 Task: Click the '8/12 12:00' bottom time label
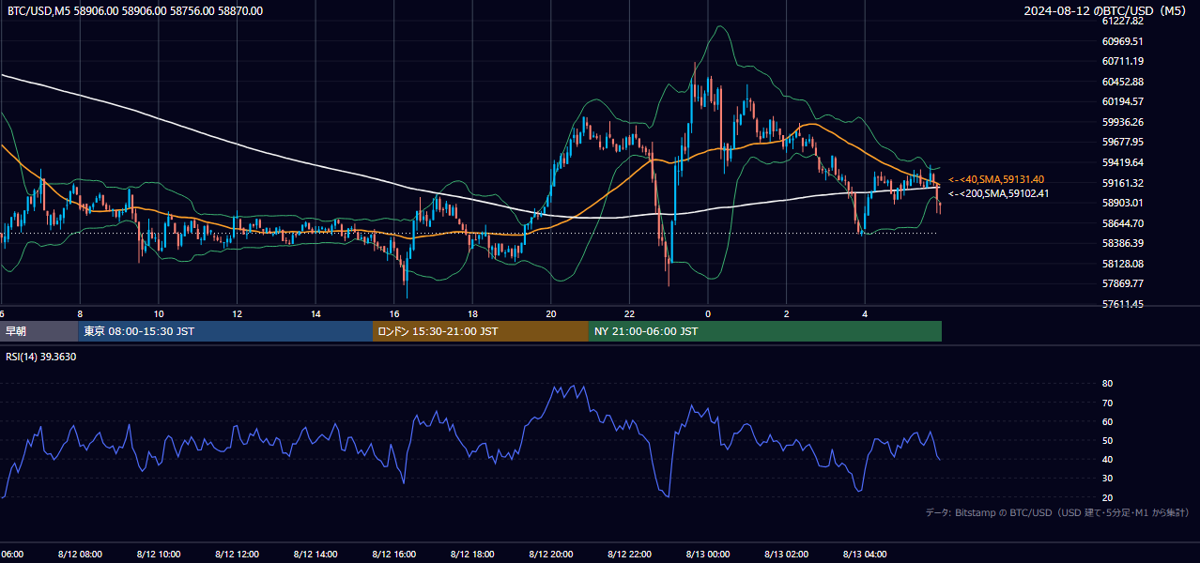238,554
